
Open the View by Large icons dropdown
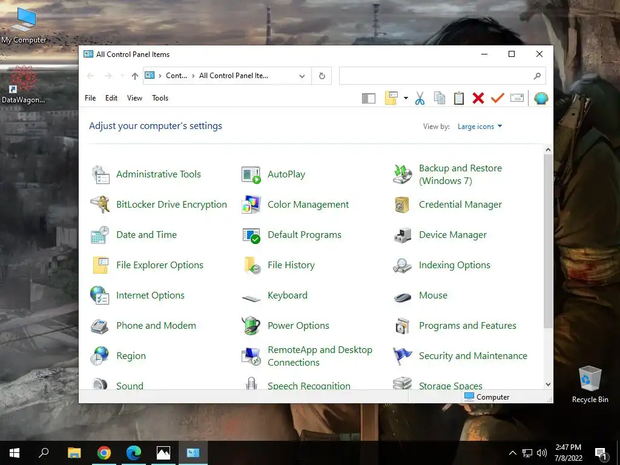tap(480, 127)
